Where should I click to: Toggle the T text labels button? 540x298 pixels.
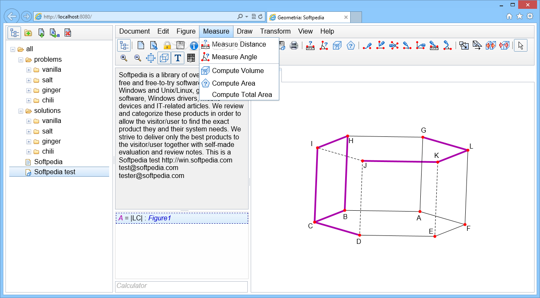(x=178, y=58)
